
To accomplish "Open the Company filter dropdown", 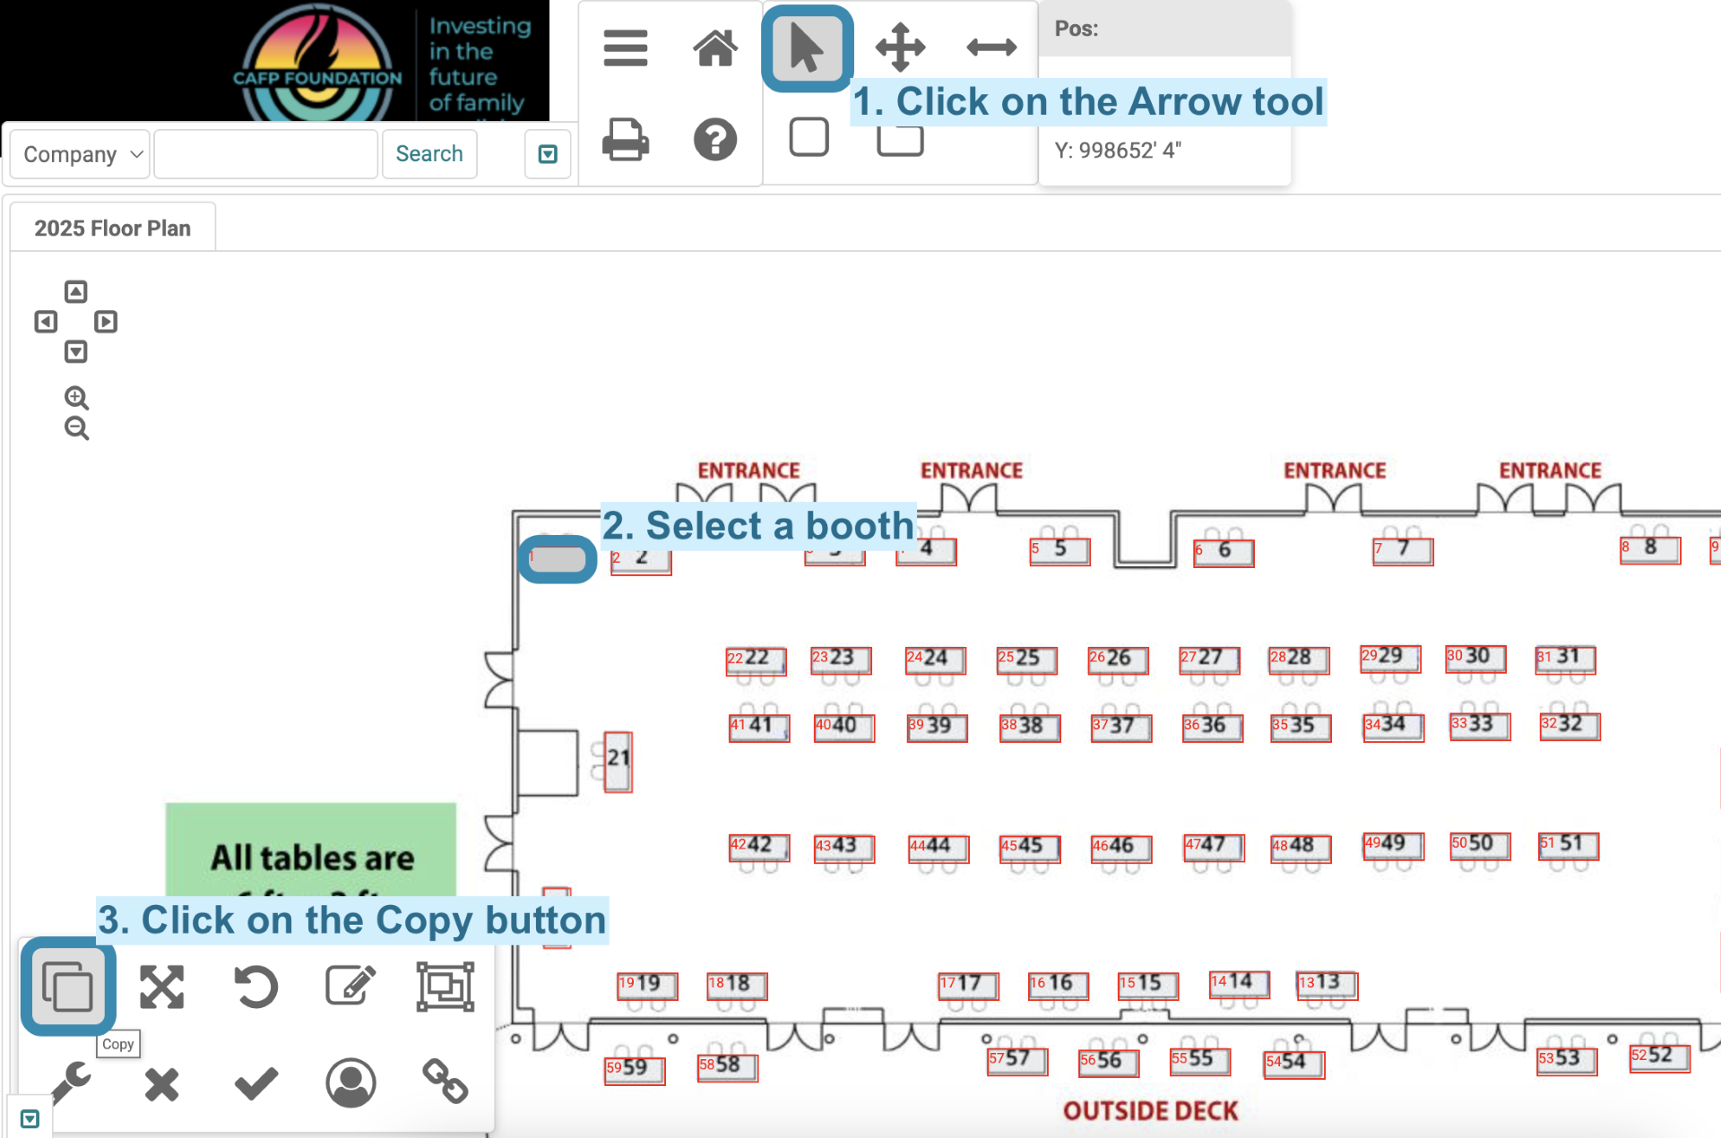I will click(79, 153).
